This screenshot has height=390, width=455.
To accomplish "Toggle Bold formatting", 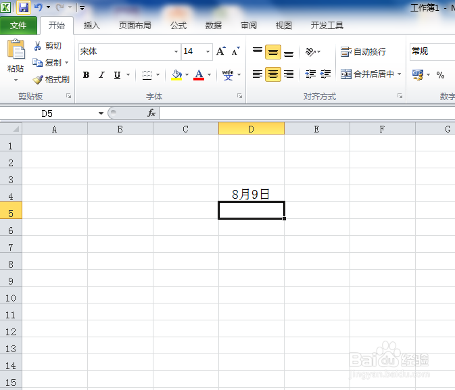I will [86, 75].
